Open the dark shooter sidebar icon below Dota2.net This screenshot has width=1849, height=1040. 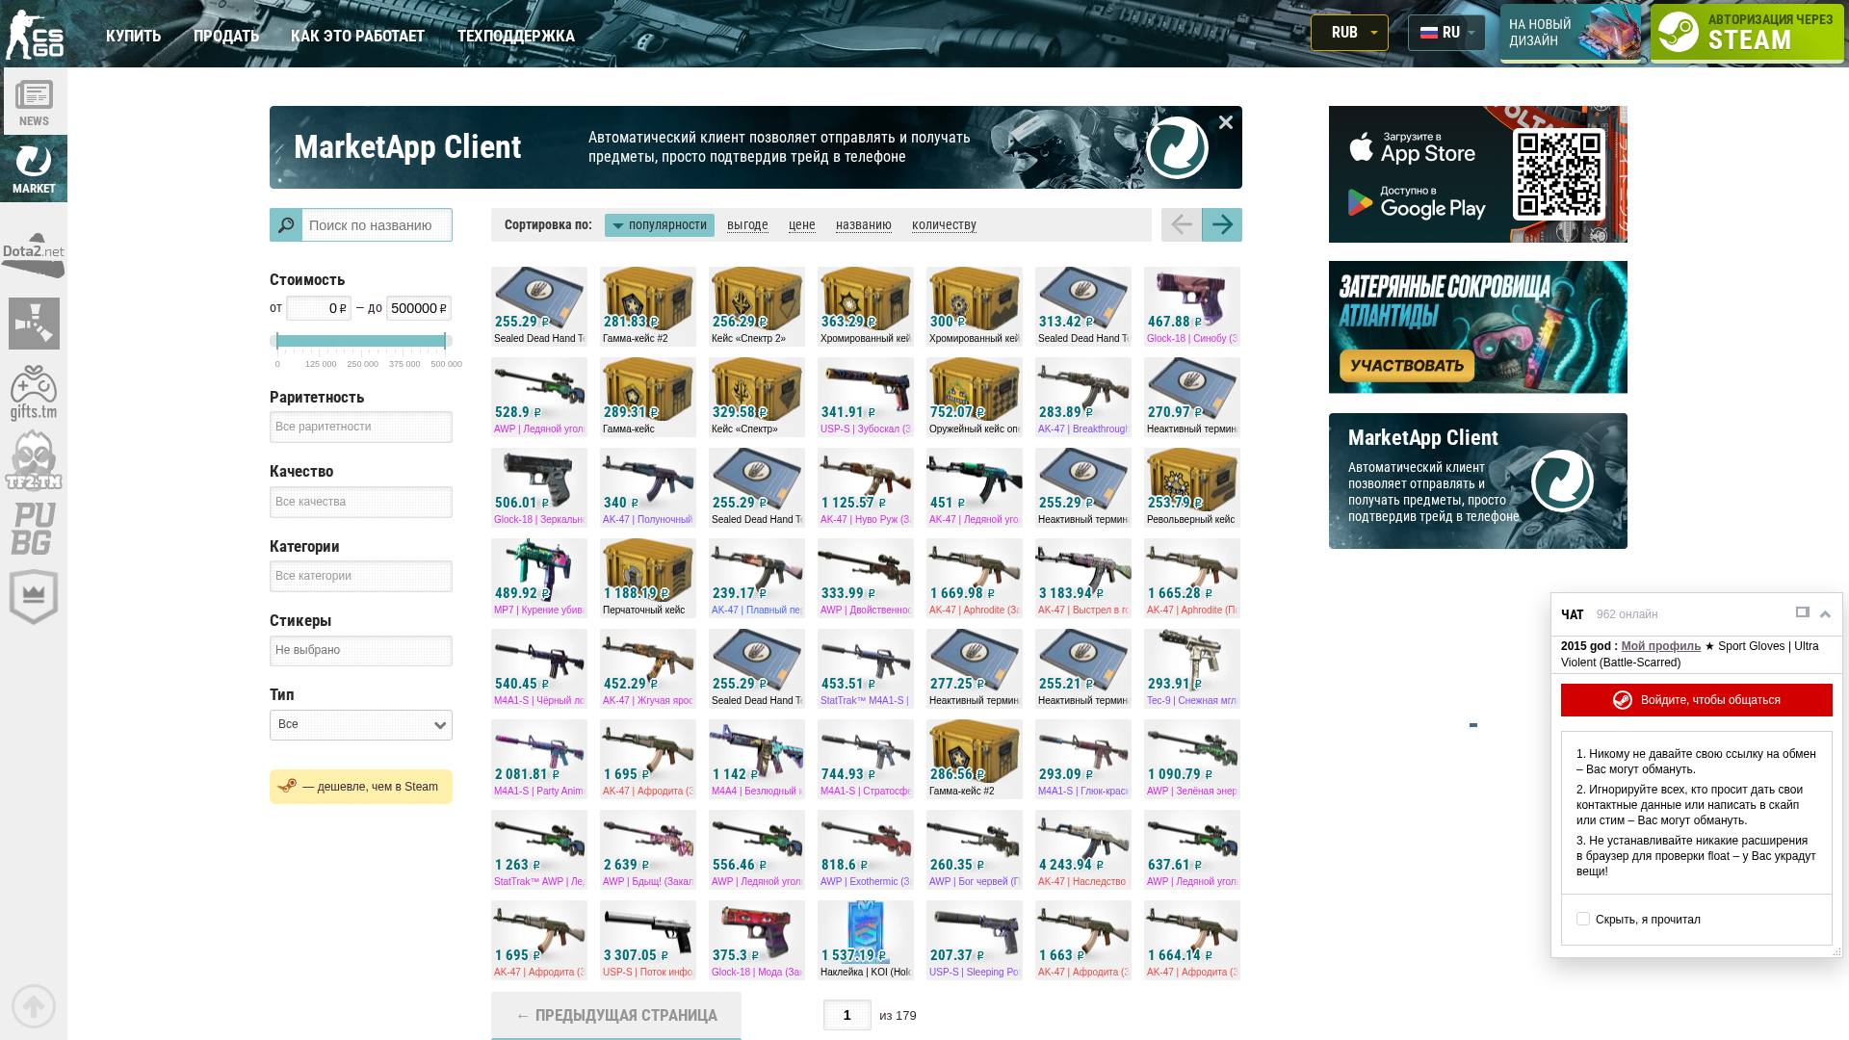pyautogui.click(x=34, y=324)
